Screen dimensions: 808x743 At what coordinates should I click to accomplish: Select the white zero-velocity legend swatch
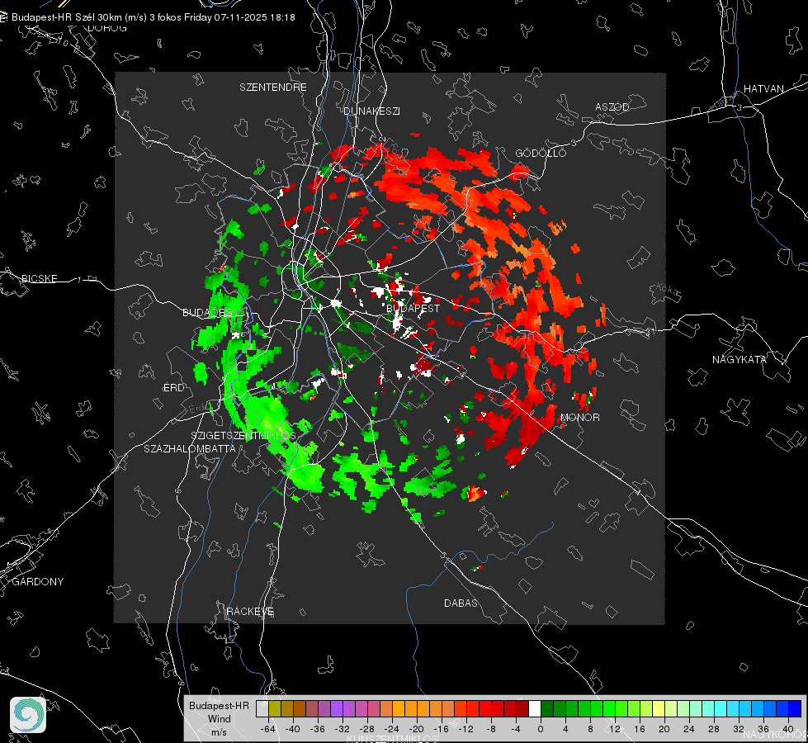pyautogui.click(x=535, y=709)
